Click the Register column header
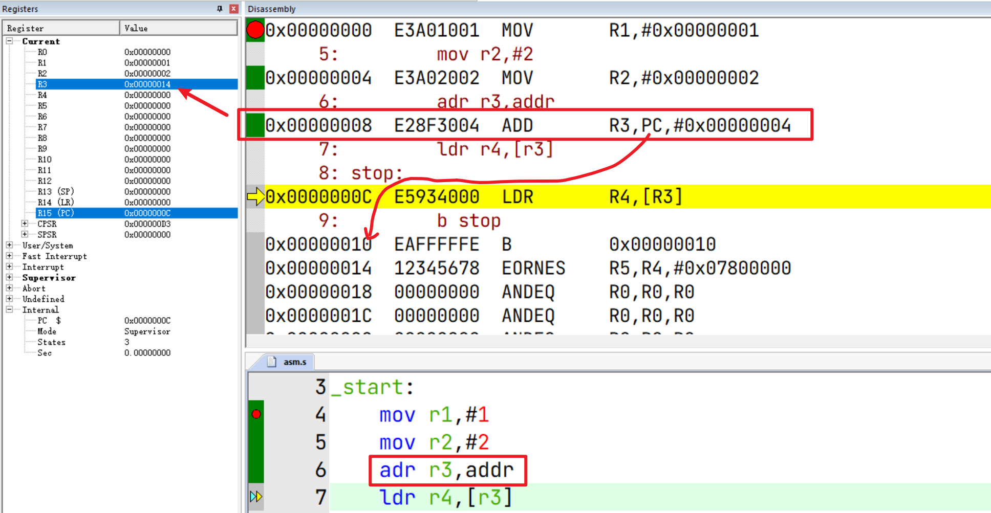 (x=61, y=28)
